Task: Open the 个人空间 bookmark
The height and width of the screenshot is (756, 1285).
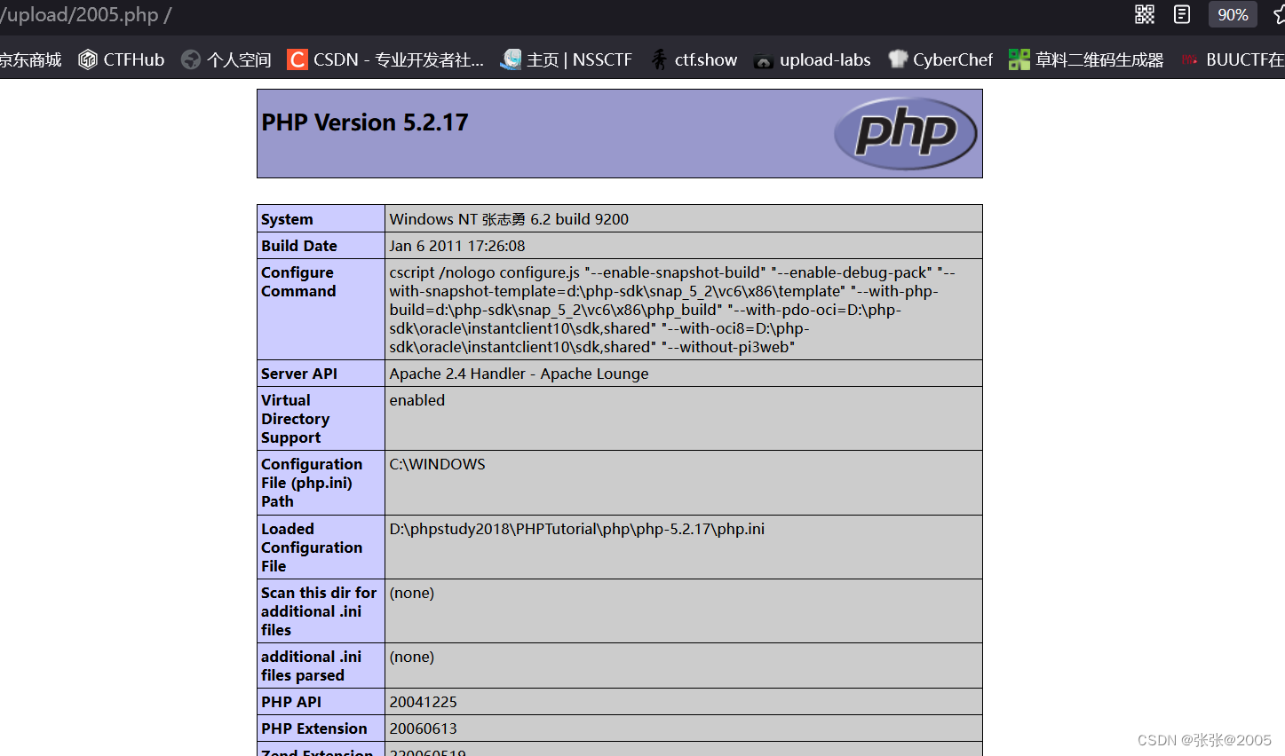Action: click(x=226, y=59)
